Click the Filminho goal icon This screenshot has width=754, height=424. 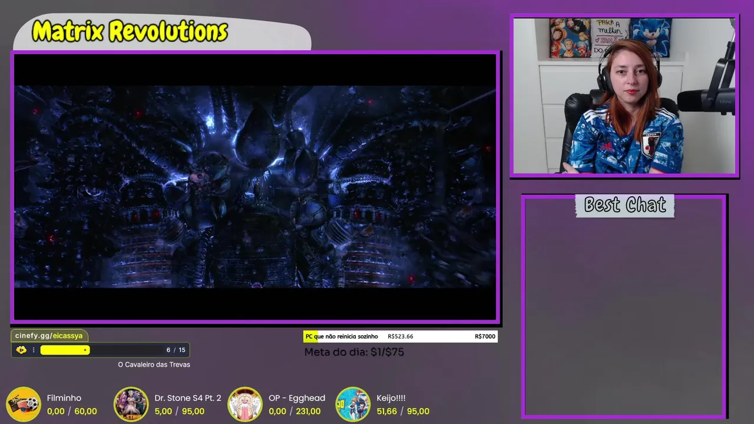[x=23, y=404]
